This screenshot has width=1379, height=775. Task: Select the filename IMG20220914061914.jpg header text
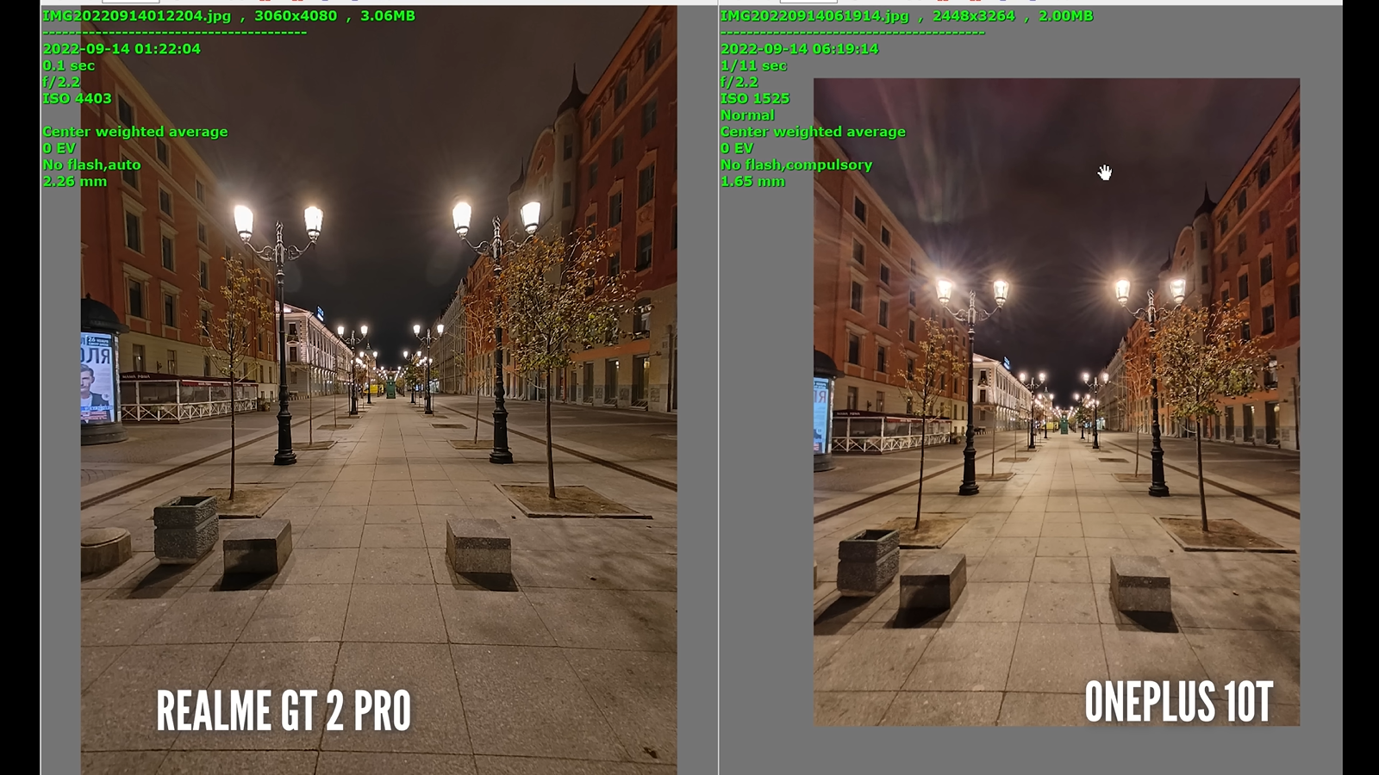814,15
